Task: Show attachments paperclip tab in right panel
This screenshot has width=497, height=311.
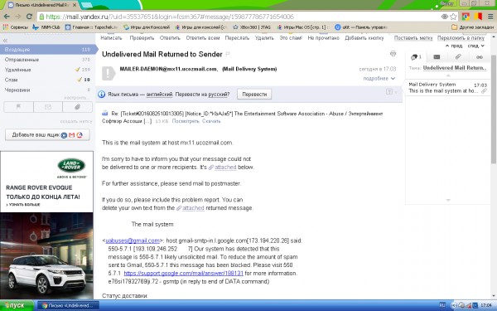Action: point(458,57)
